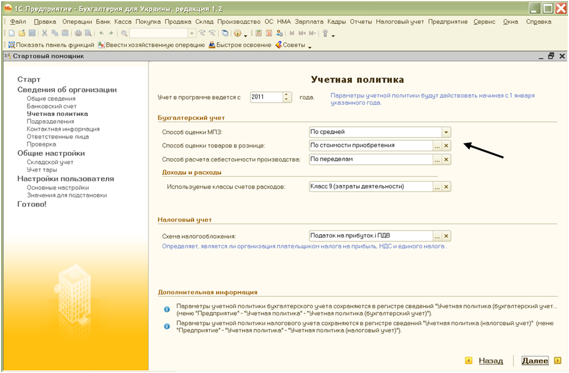Click the toolbar search text field
The height and width of the screenshot is (373, 569).
point(159,33)
